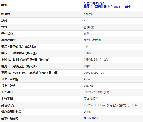The image size is (143, 122).
Task: Click the DPAK supplier device package value
Action: 87,112
